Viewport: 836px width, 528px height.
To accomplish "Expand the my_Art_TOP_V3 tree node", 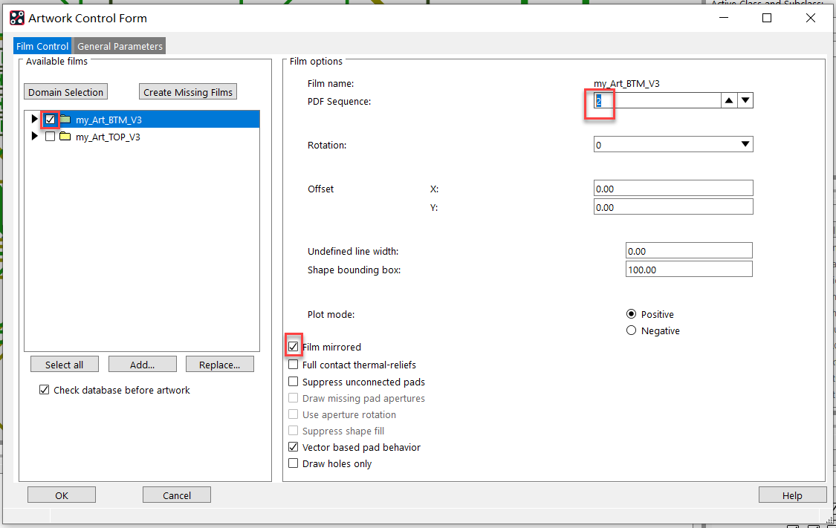I will coord(34,137).
